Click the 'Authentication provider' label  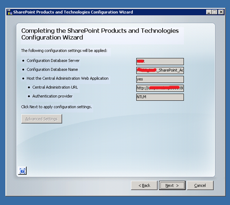point(52,96)
